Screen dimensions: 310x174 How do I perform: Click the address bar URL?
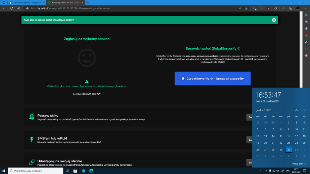click(71, 8)
